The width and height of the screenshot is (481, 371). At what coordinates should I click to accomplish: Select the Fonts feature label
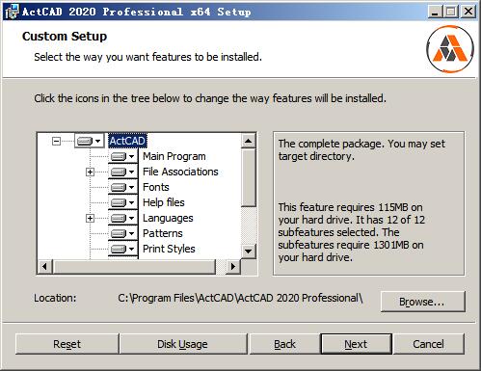156,187
